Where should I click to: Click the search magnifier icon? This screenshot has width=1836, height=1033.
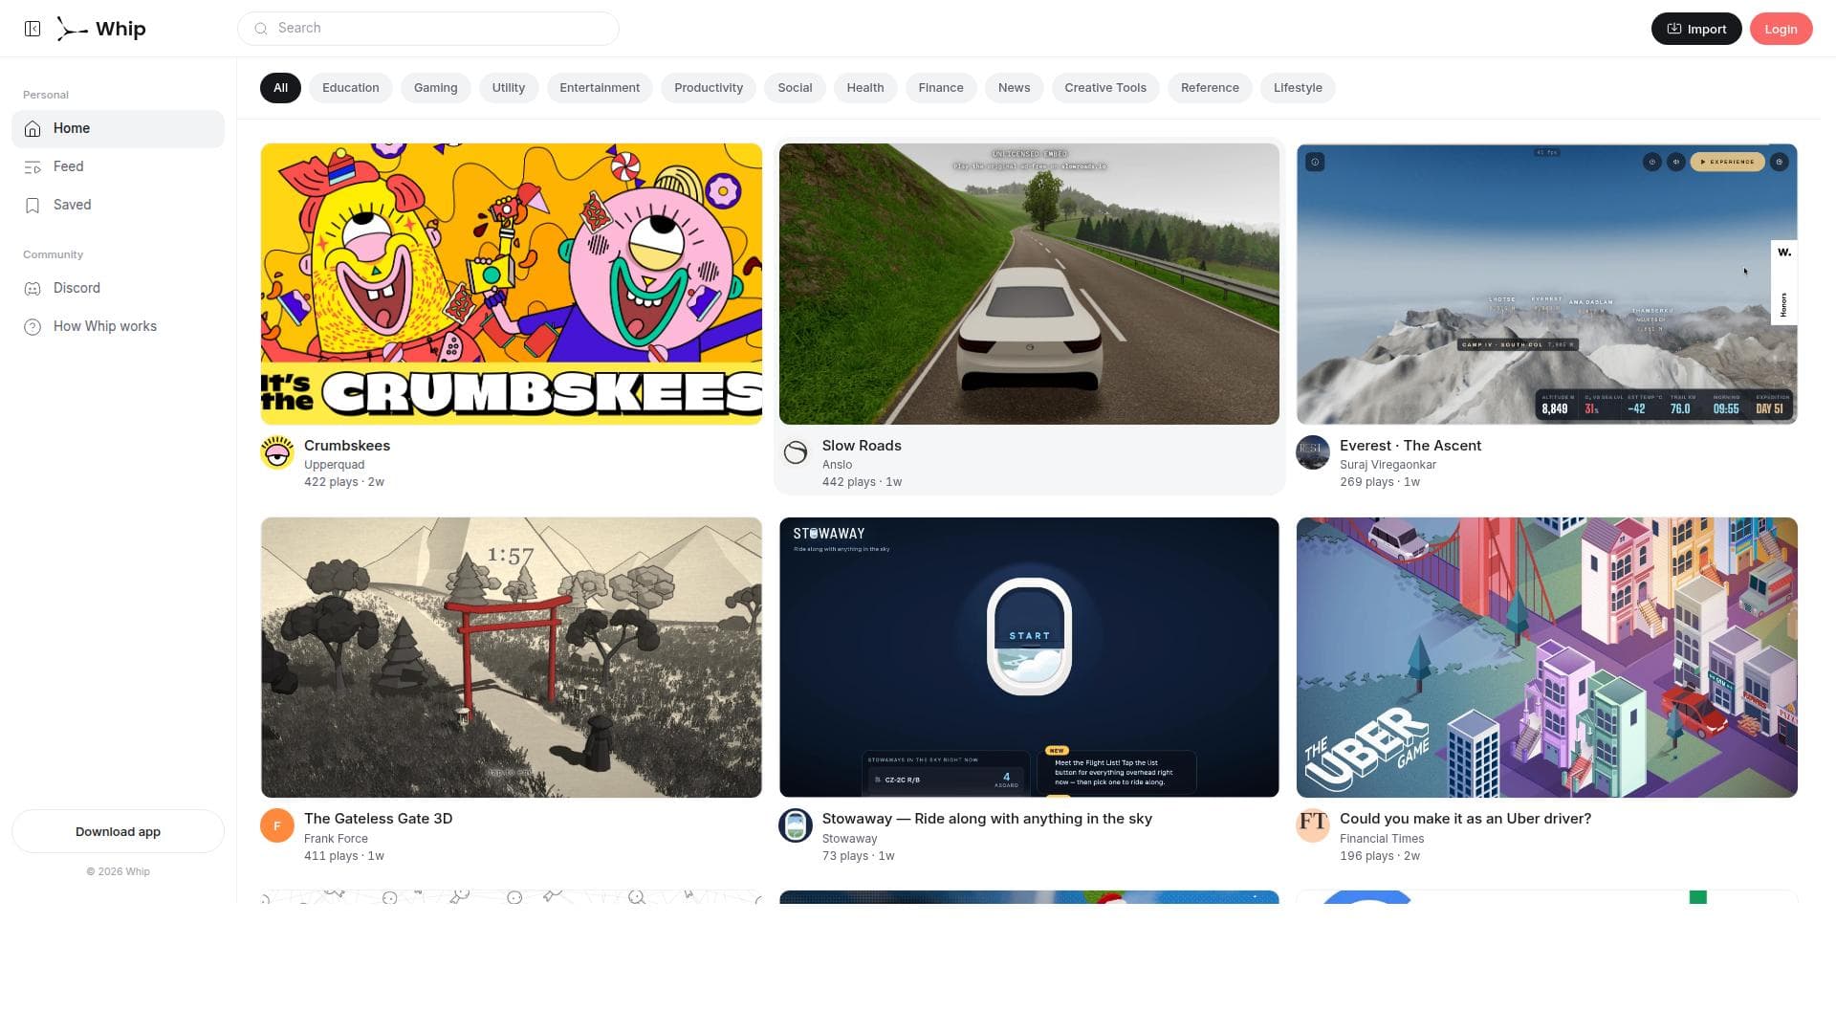pos(260,29)
